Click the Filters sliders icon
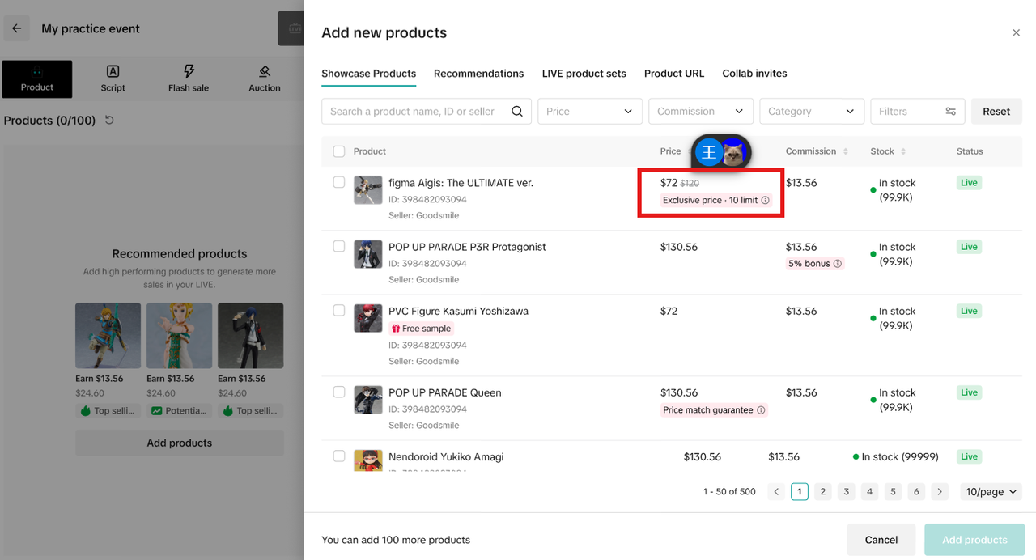Viewport: 1036px width, 560px height. 950,112
